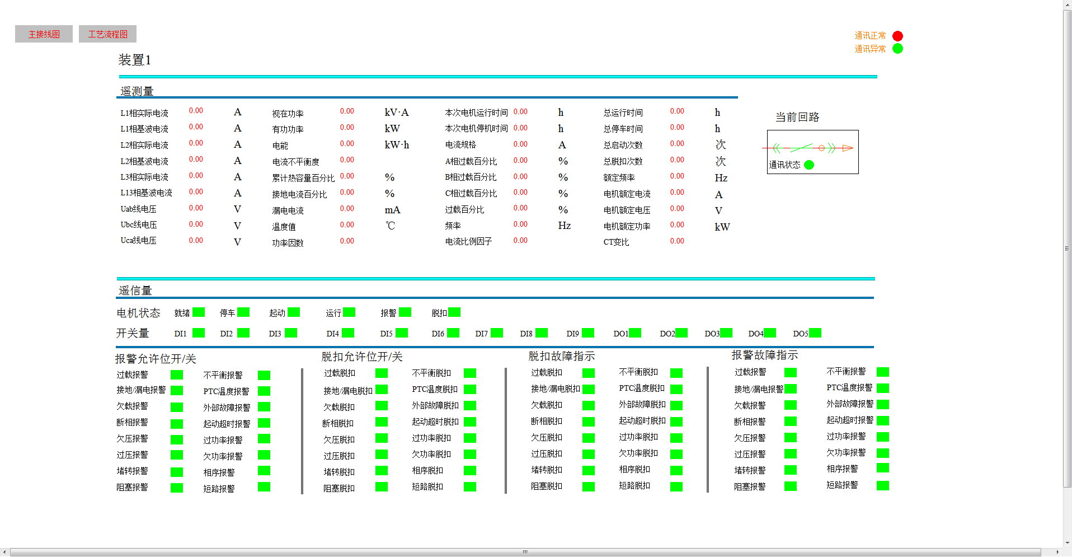Toggle 短路脱扣 in 脱扣允许位开/关 section
Viewport: 1072px width, 557px height.
point(470,488)
